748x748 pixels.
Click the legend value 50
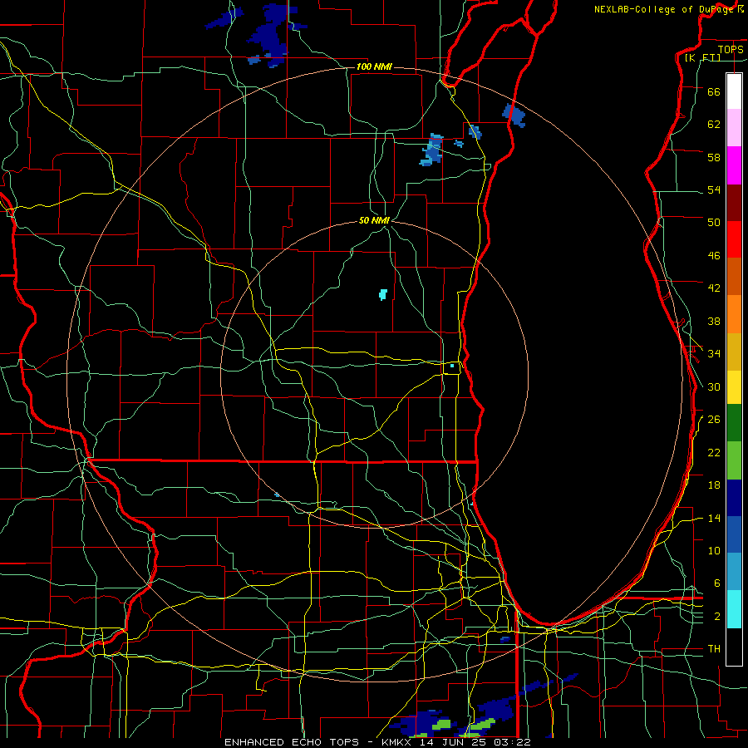tap(714, 223)
